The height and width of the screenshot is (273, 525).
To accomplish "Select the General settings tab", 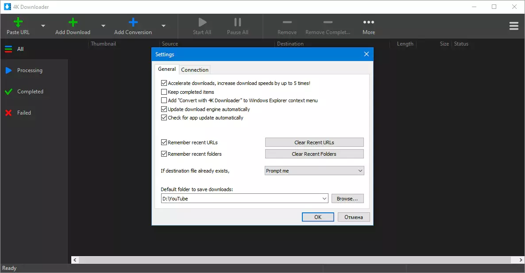I will click(x=167, y=69).
